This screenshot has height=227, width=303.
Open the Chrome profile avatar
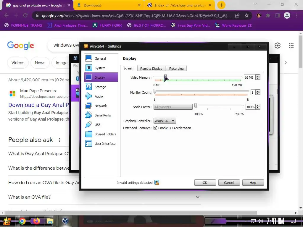287,15
